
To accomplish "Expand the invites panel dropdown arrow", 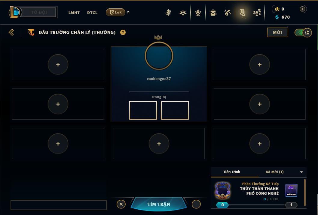I will click(301, 172).
